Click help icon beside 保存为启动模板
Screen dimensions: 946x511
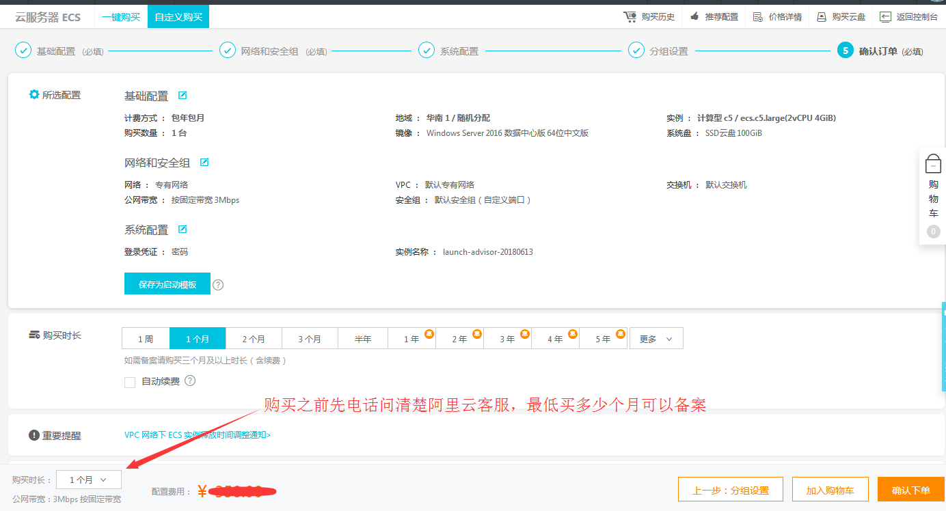(218, 285)
